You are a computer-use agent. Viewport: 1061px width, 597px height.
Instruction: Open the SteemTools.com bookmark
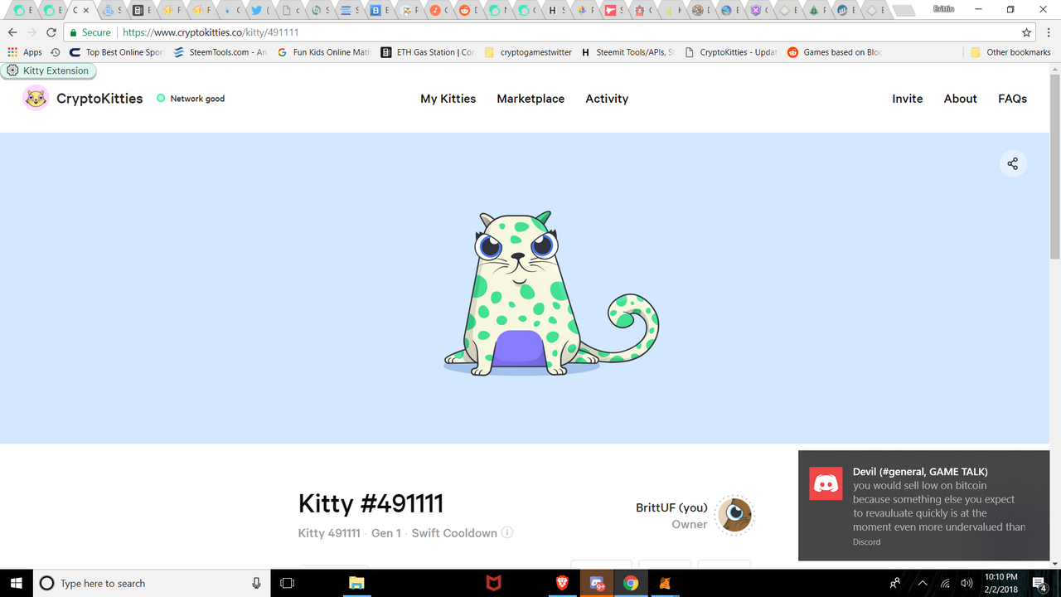(x=220, y=52)
